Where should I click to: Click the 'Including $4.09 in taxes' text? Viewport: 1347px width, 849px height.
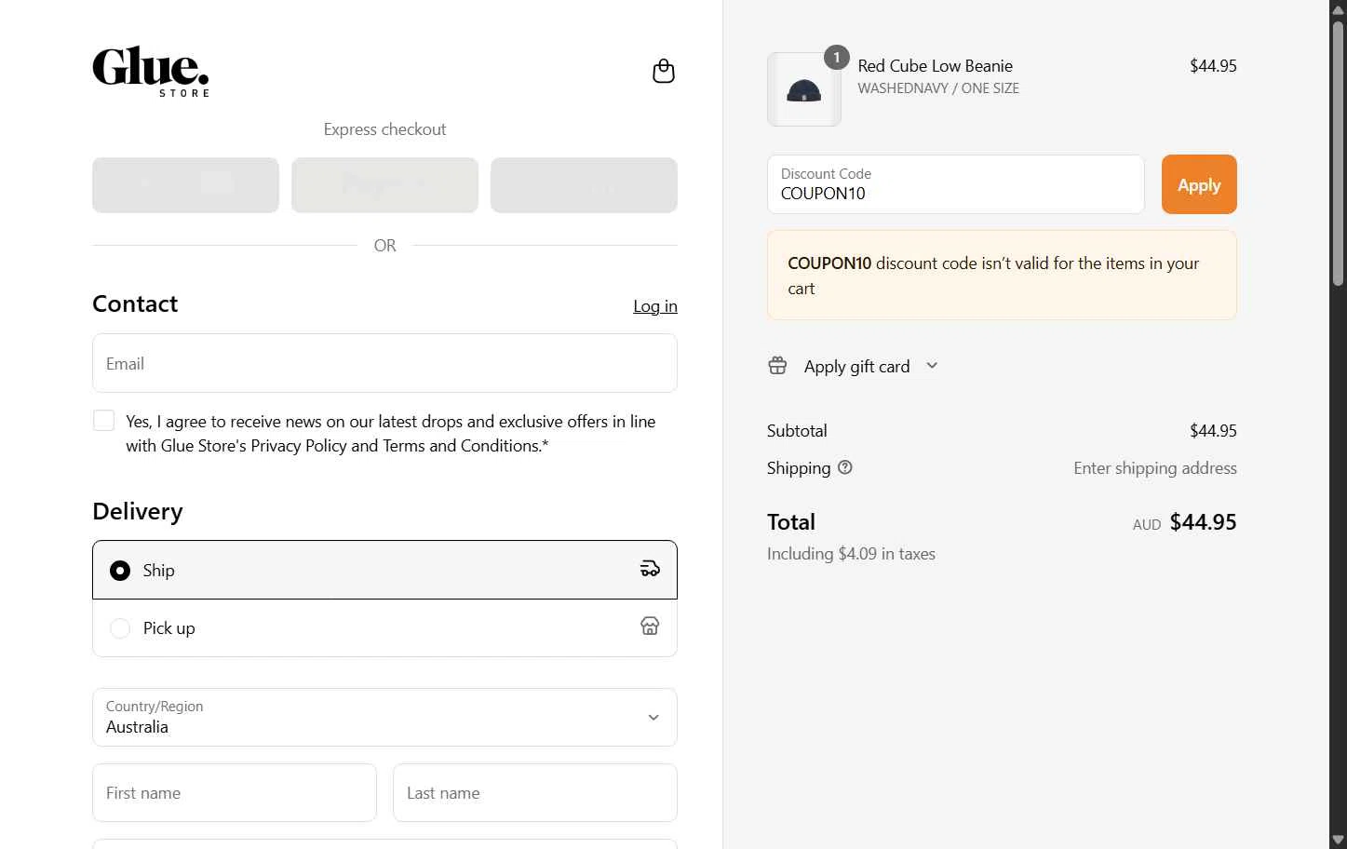pyautogui.click(x=851, y=554)
